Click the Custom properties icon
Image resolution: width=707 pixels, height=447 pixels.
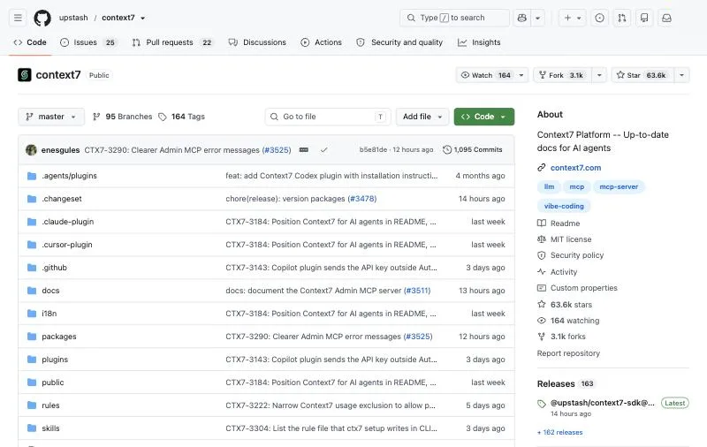[x=542, y=288]
